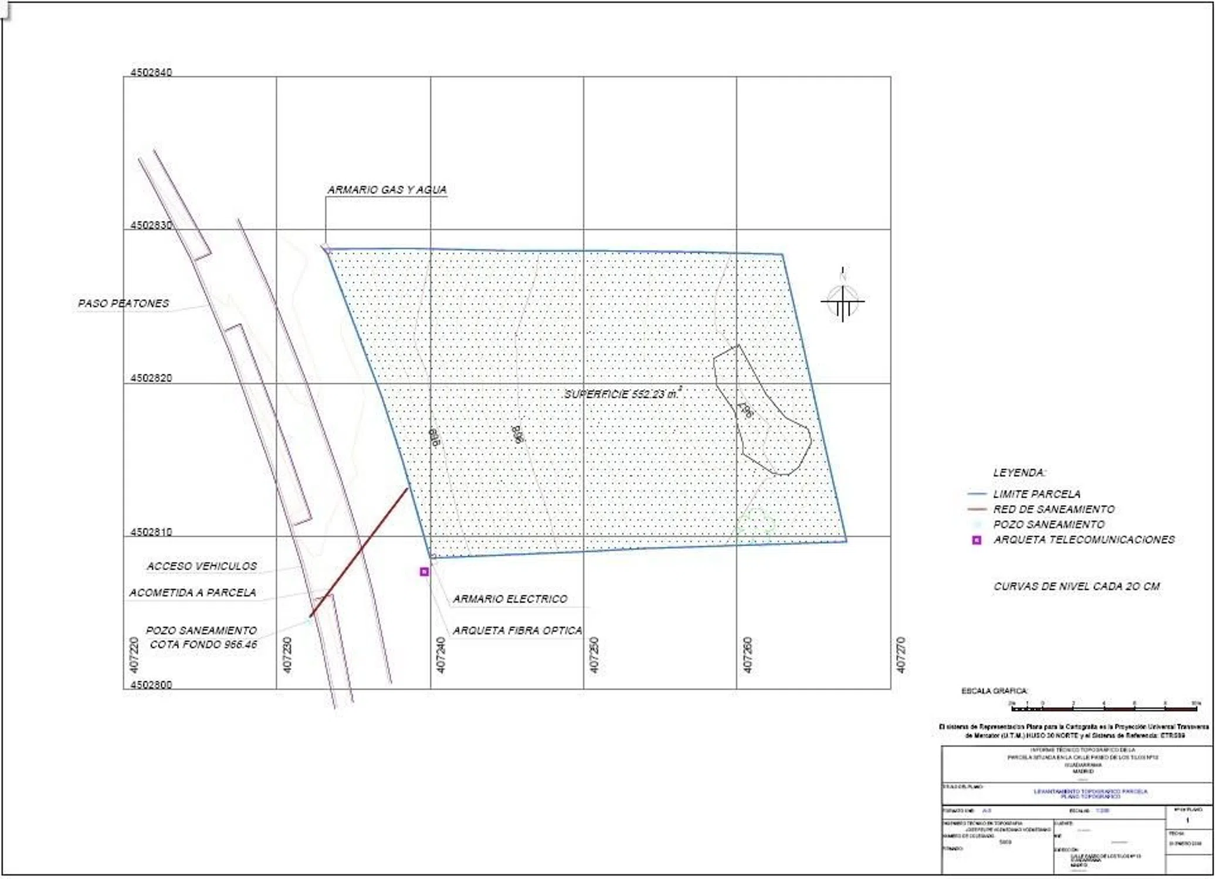Click the 407250 easting coordinate label
The image size is (1220, 879).
594,655
